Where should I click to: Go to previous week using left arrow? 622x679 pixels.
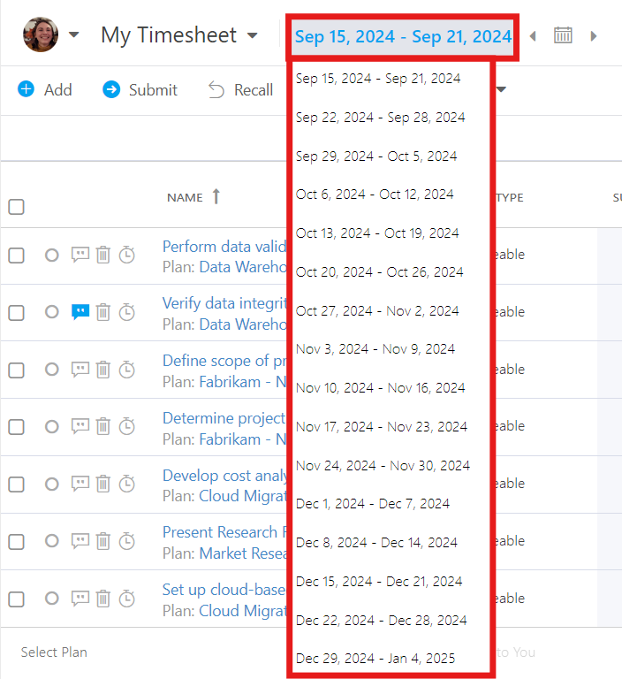click(533, 36)
